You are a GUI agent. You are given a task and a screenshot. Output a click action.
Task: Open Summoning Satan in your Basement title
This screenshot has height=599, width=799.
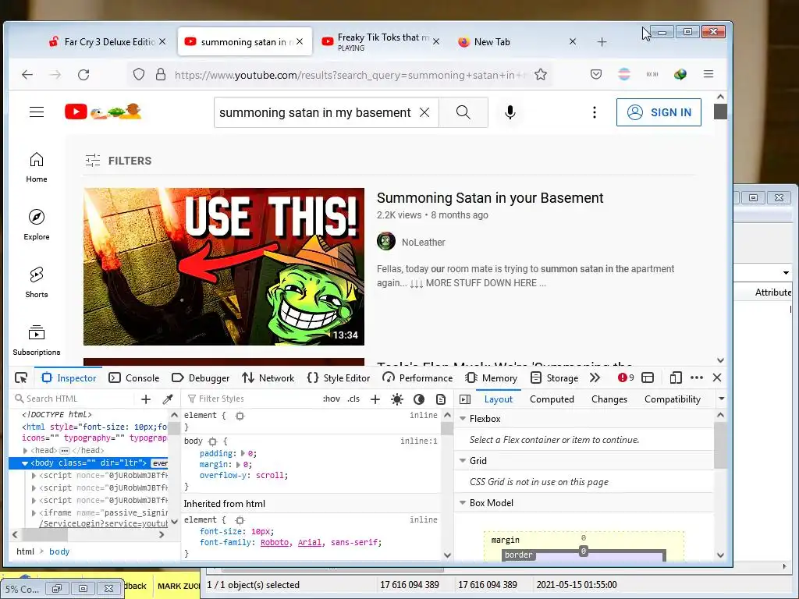point(490,198)
